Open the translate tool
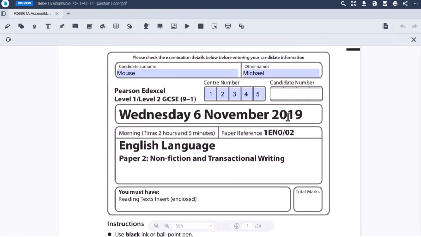Screen dimensions: 421x237 (x=241, y=26)
